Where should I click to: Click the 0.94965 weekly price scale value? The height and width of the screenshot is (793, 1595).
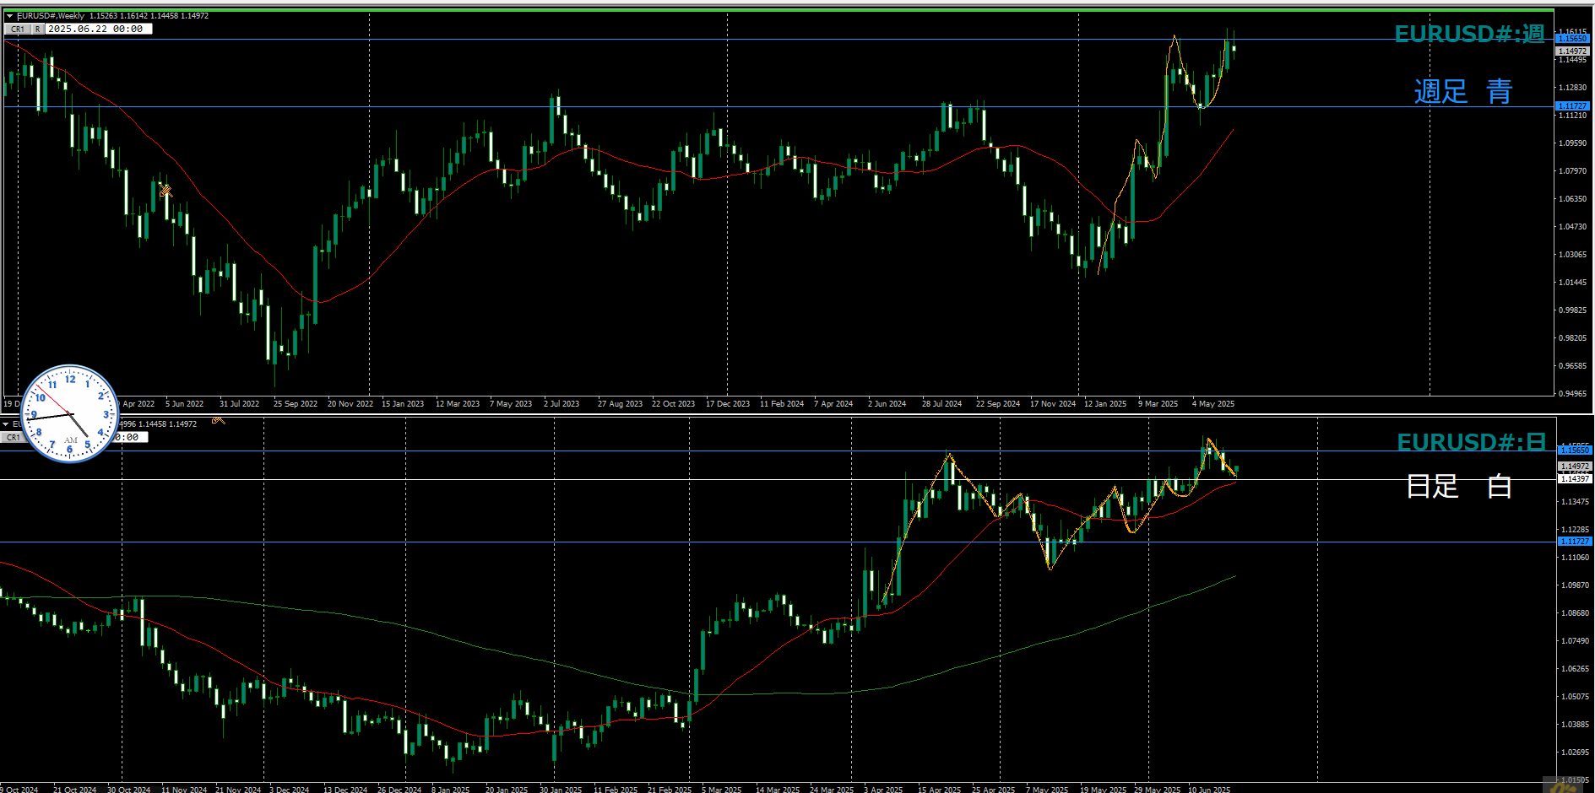(x=1572, y=394)
